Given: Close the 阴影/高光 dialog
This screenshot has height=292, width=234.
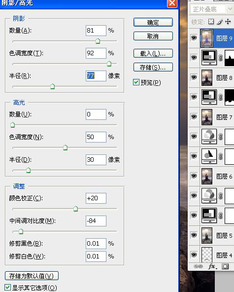Looking at the screenshot, I should 172,3.
